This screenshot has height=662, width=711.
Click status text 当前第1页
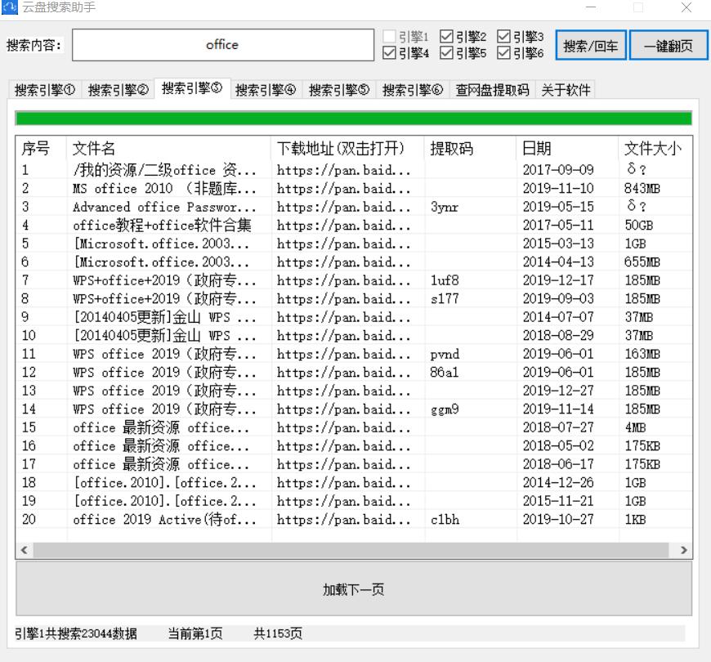[195, 633]
